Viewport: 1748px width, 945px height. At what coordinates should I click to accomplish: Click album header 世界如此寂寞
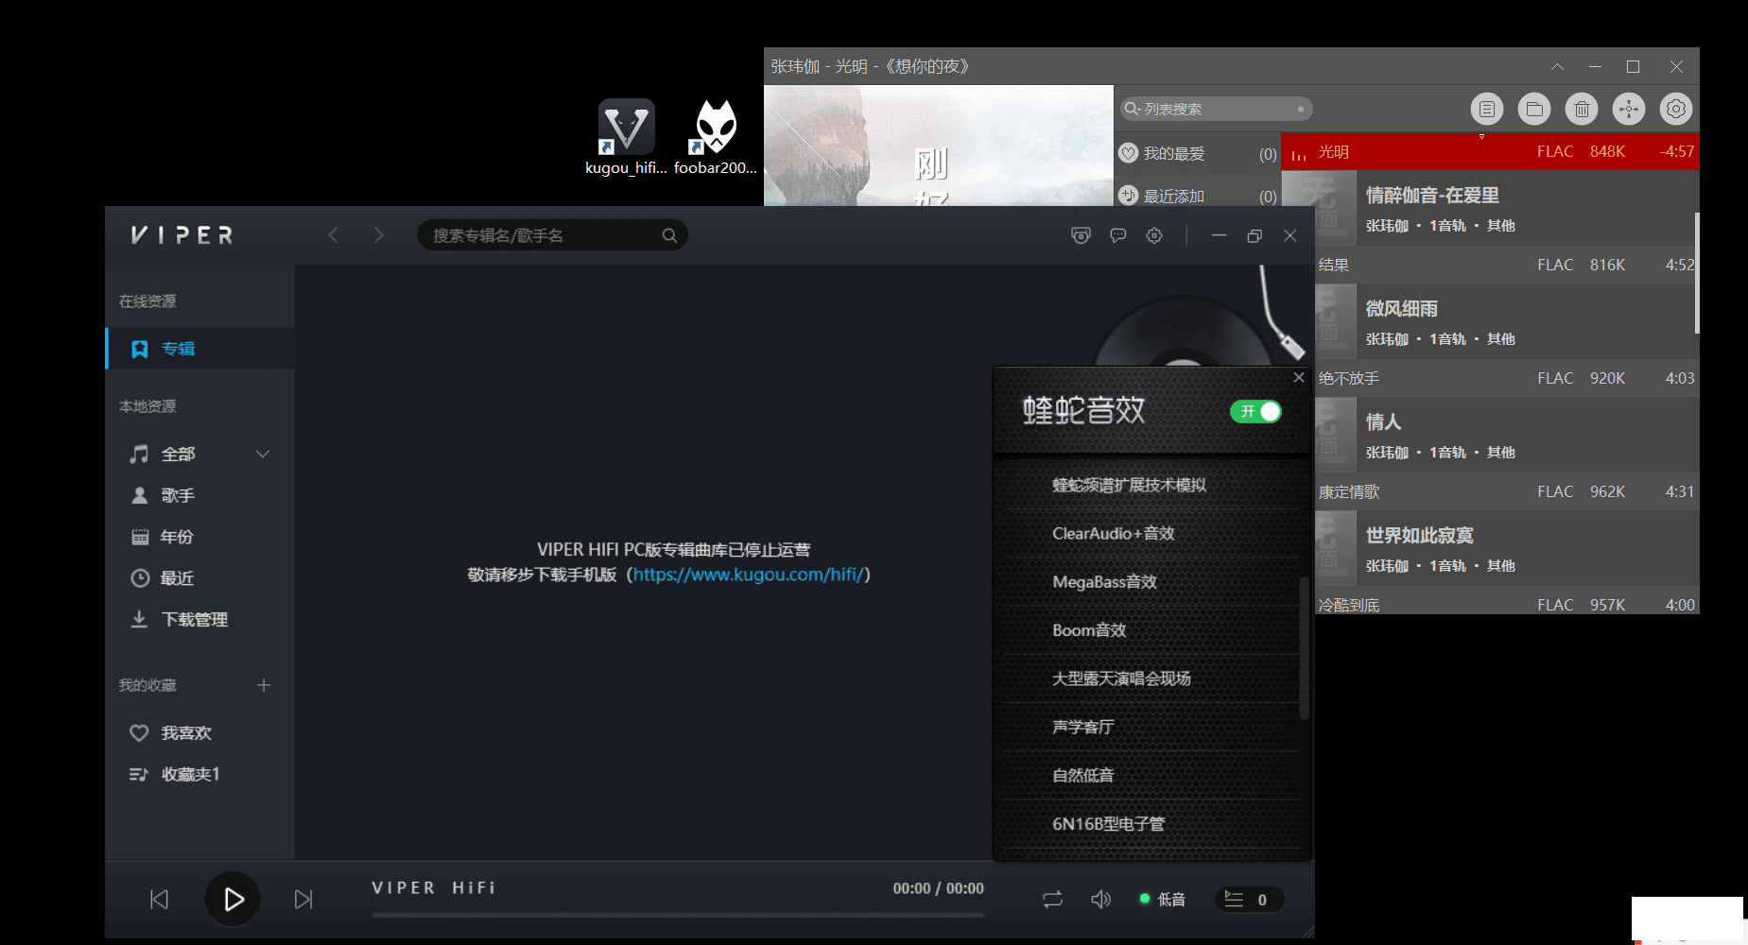(x=1505, y=548)
